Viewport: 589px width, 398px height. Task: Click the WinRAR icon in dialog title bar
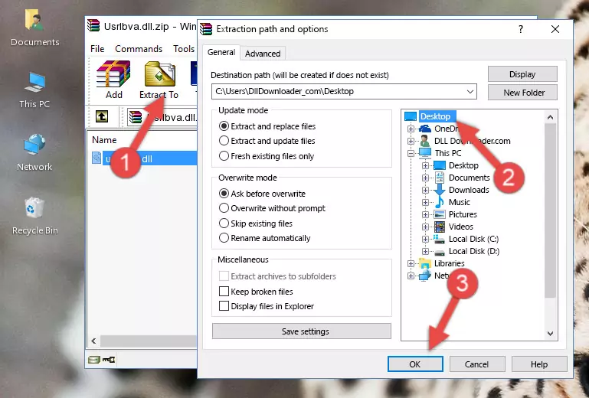tap(206, 29)
